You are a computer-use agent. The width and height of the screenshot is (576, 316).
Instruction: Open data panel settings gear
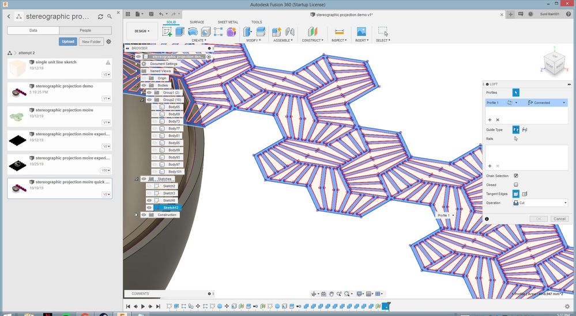[x=109, y=42]
